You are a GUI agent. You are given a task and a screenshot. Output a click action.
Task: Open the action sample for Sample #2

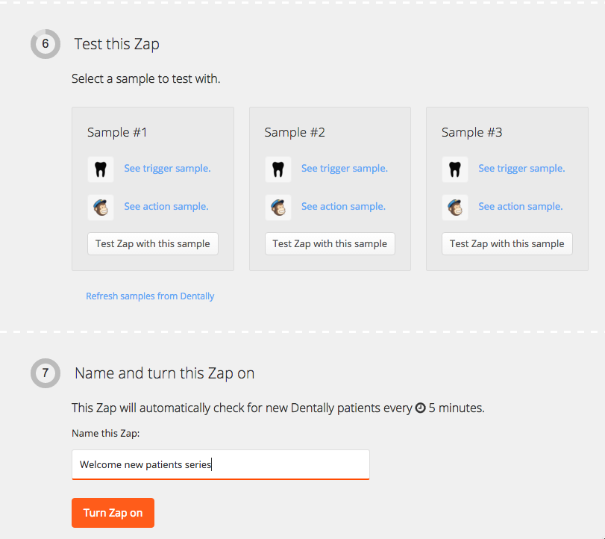[343, 207]
